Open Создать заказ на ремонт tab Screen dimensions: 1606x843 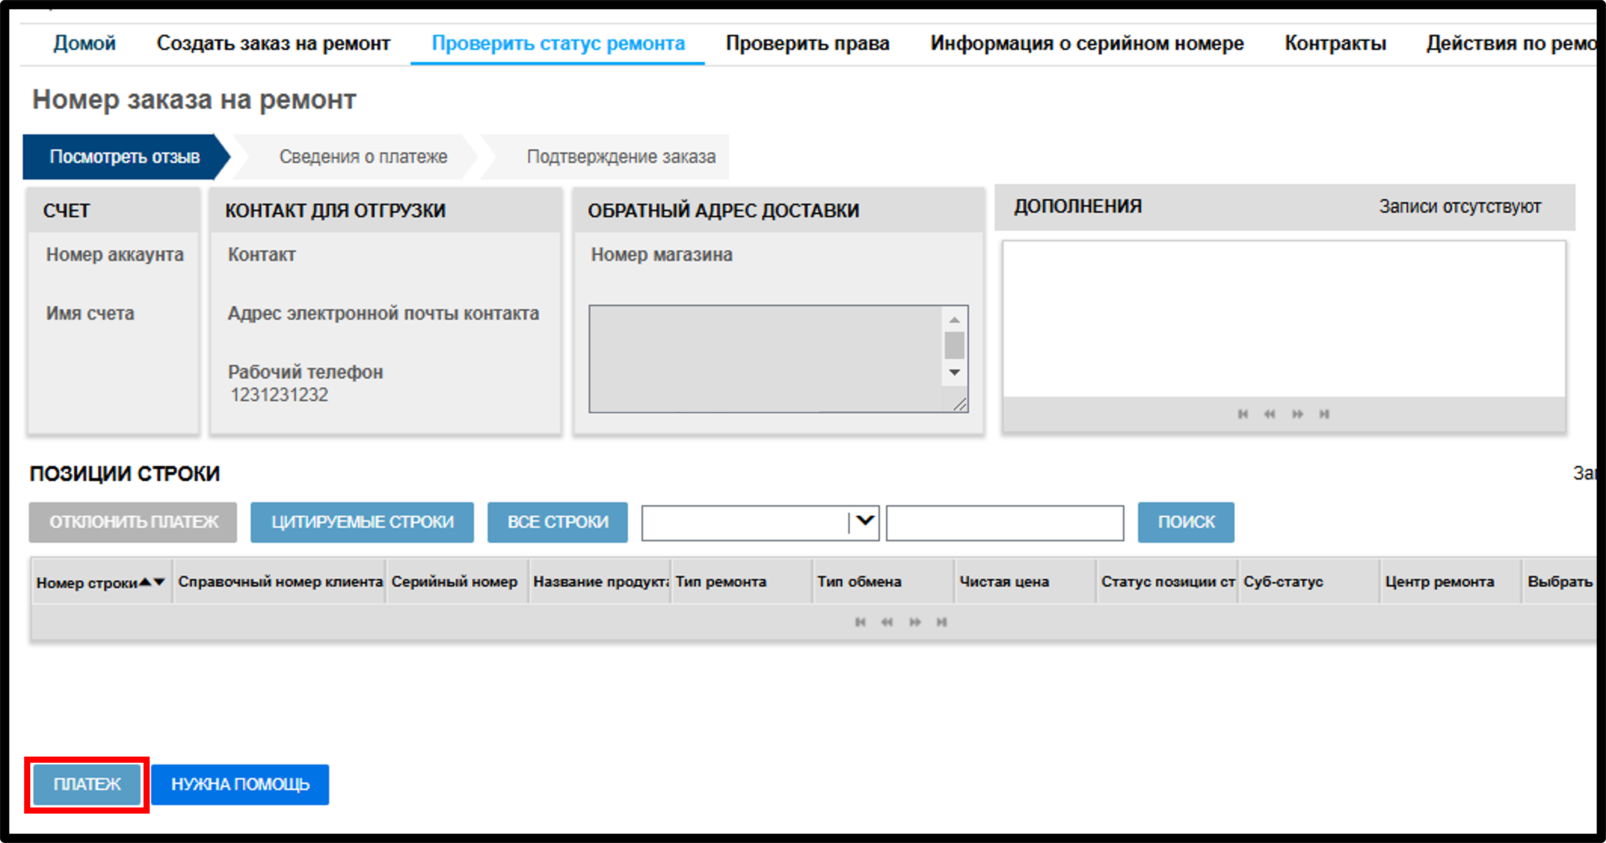pos(273,43)
